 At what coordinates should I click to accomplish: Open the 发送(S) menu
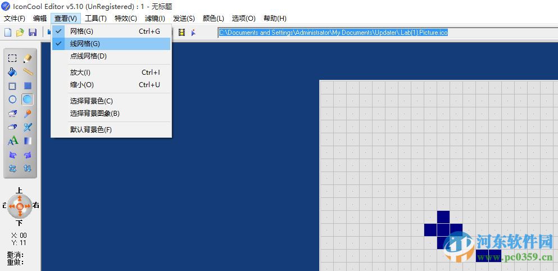(184, 18)
